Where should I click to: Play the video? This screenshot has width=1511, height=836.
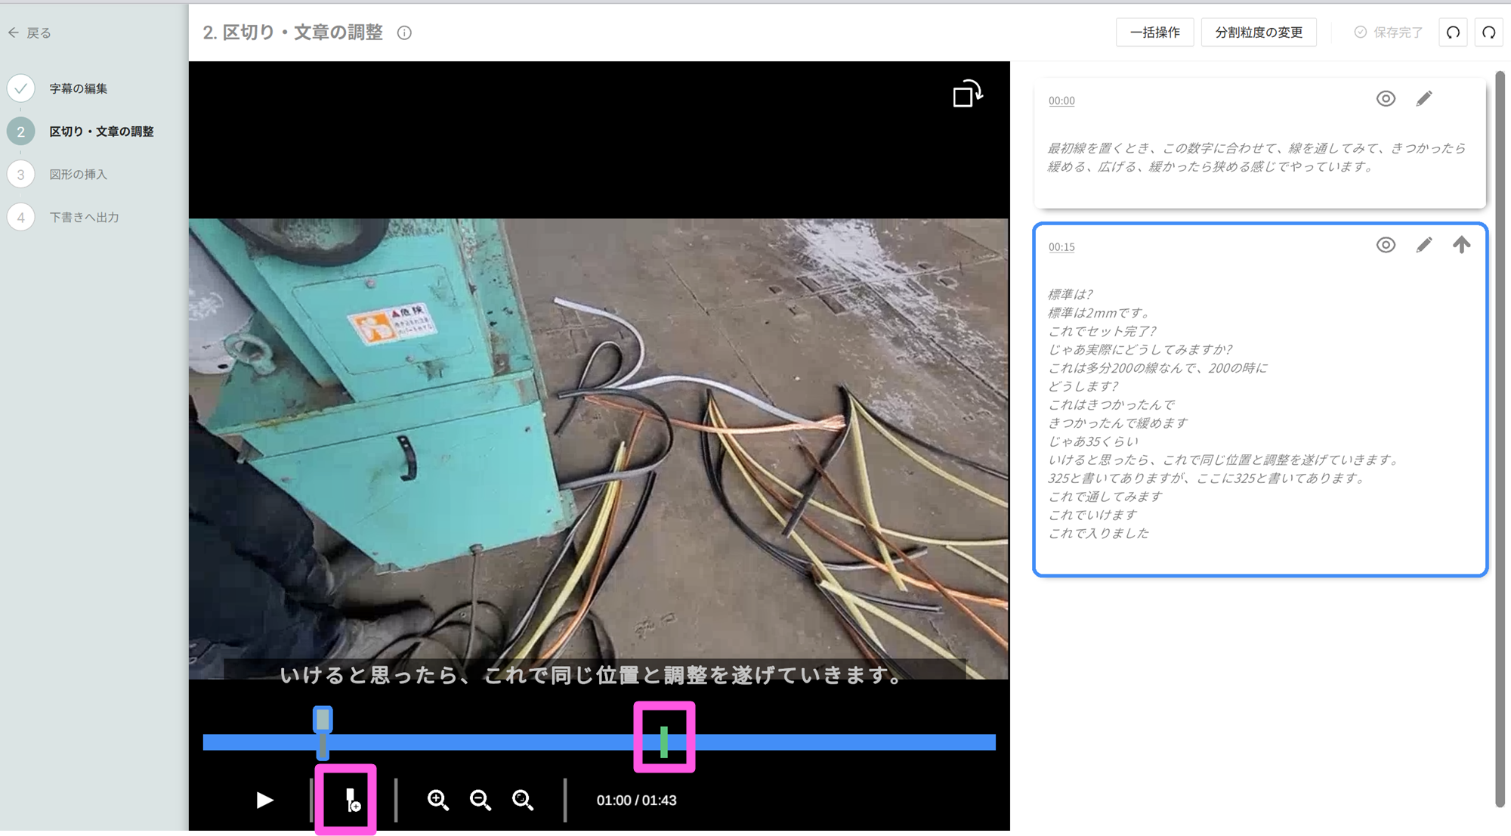point(264,800)
